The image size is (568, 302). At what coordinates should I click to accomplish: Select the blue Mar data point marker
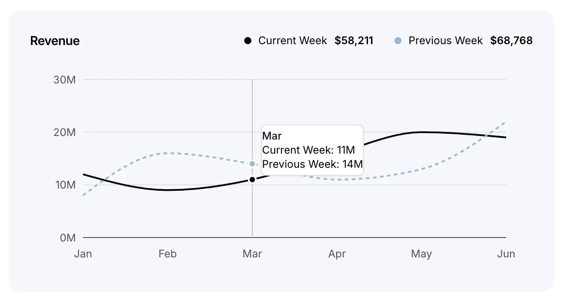pos(252,164)
